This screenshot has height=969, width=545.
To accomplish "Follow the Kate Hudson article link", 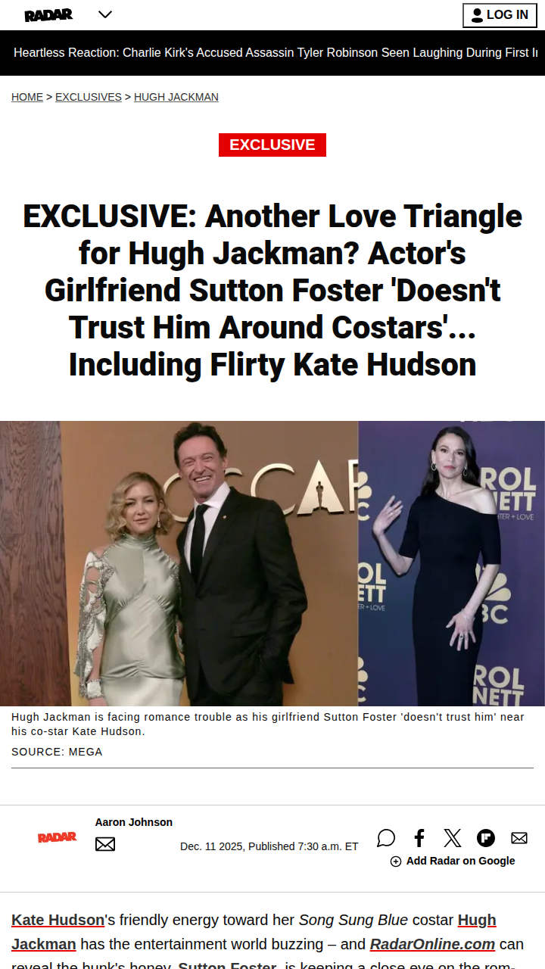I will tap(58, 920).
